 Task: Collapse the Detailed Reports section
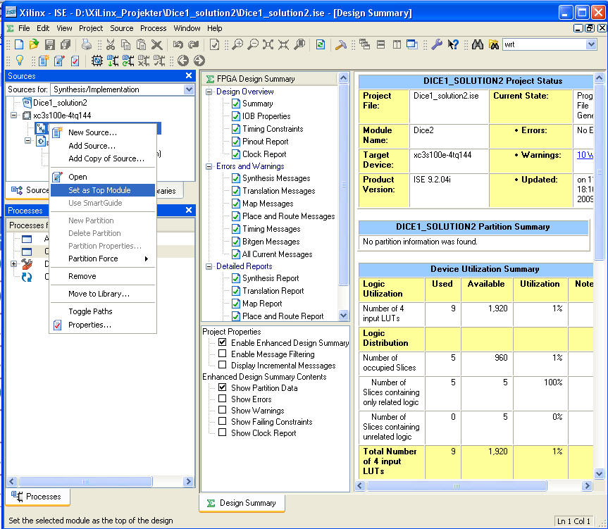209,266
